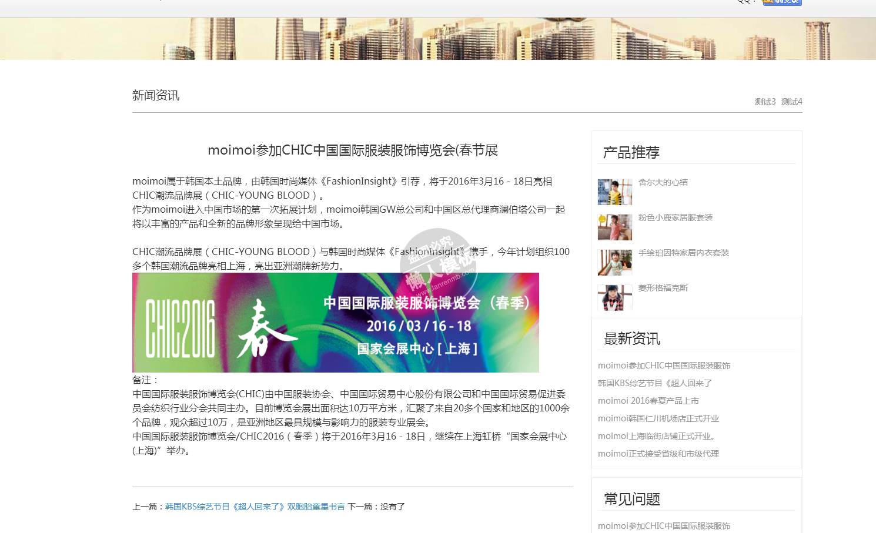Read the moimoi 2016春夏产品上市 article
This screenshot has width=876, height=533.
tap(648, 401)
